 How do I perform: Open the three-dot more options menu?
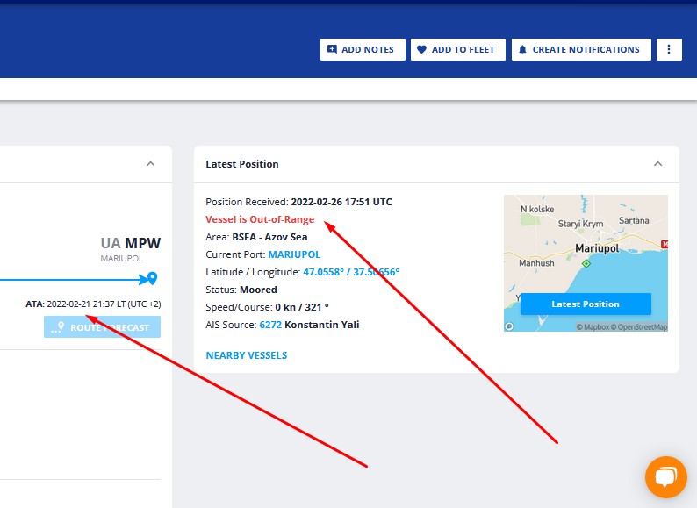(669, 49)
